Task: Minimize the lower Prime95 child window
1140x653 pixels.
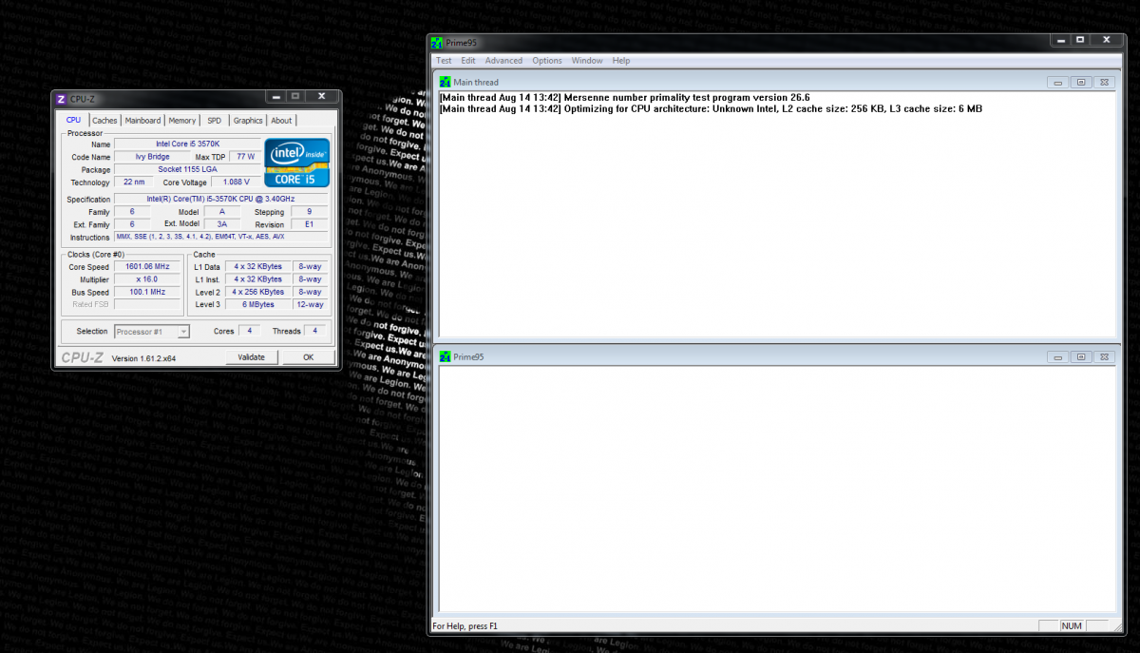Action: [1058, 356]
